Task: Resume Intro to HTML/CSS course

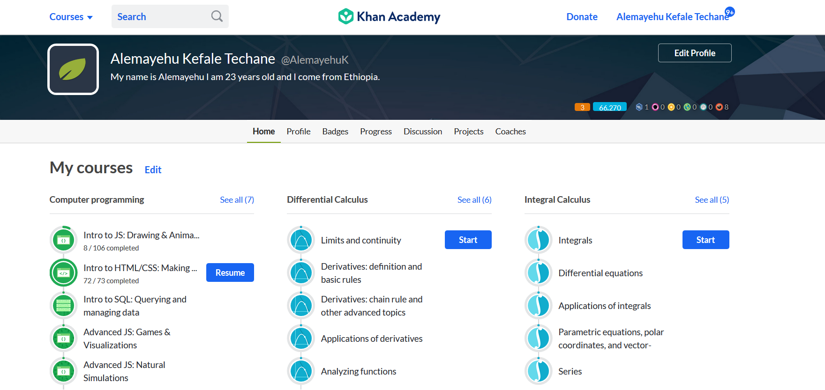Action: (x=230, y=272)
